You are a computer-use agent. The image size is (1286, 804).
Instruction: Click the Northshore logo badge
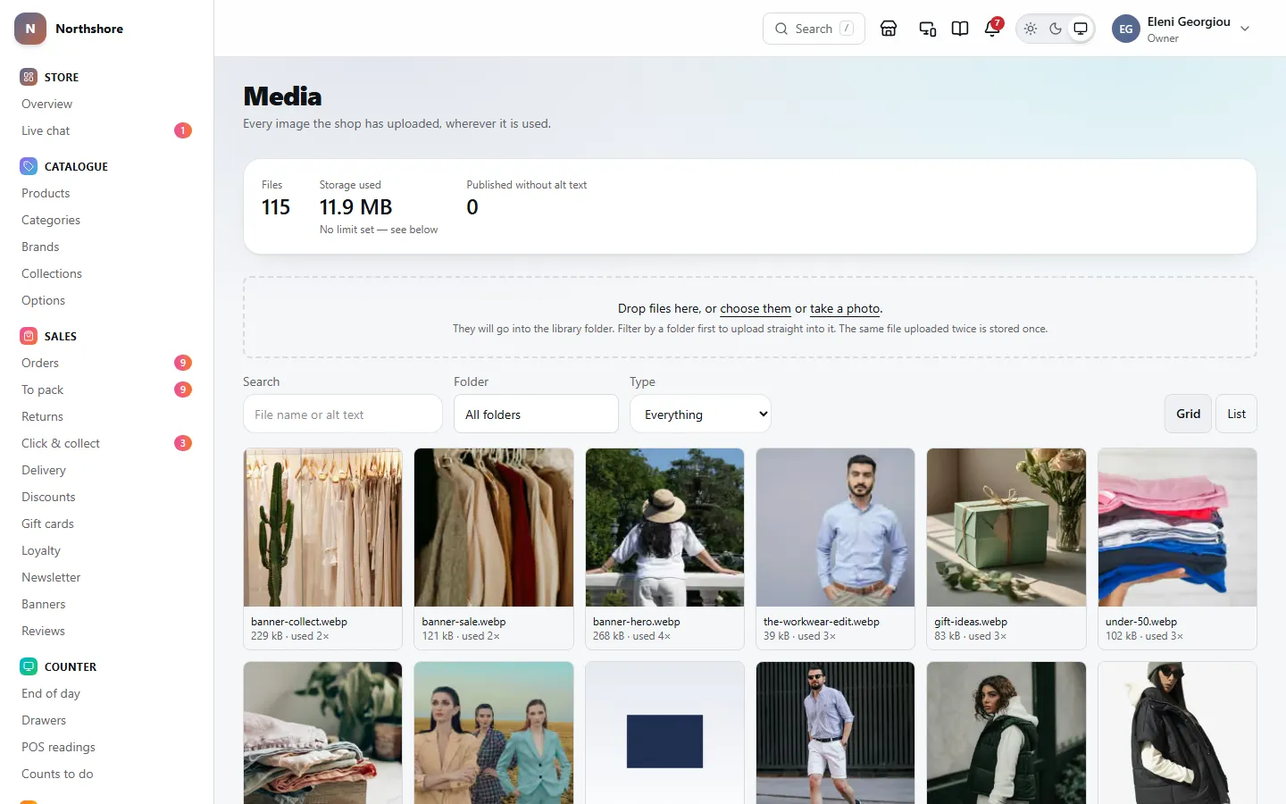30,29
